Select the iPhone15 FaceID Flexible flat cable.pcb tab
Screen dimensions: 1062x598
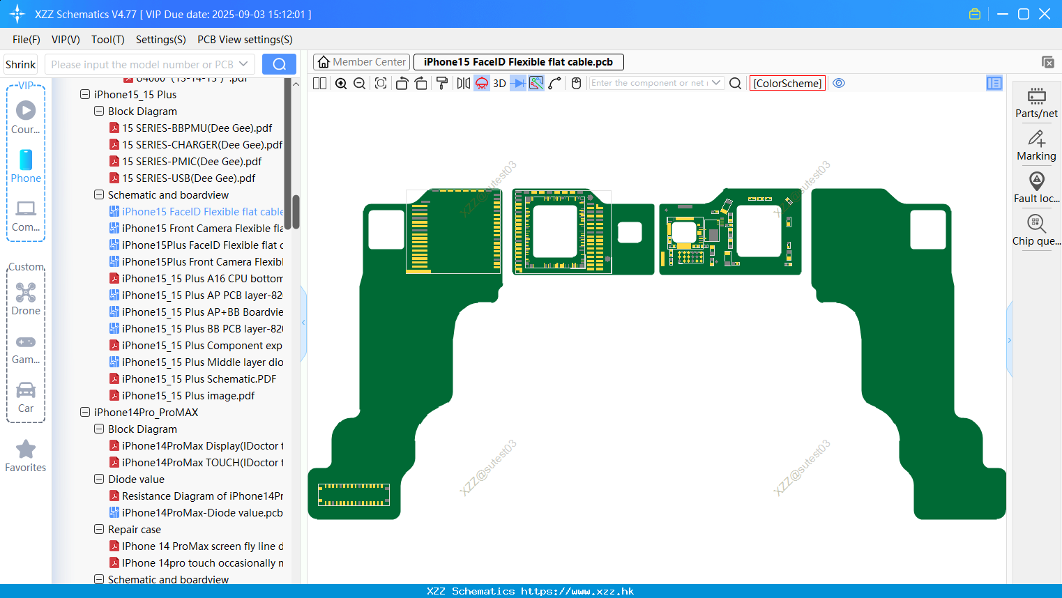click(x=518, y=62)
